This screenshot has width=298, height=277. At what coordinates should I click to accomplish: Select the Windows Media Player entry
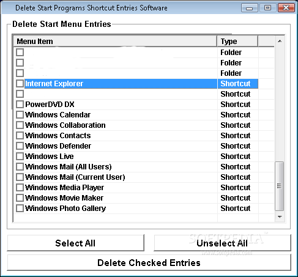(64, 188)
